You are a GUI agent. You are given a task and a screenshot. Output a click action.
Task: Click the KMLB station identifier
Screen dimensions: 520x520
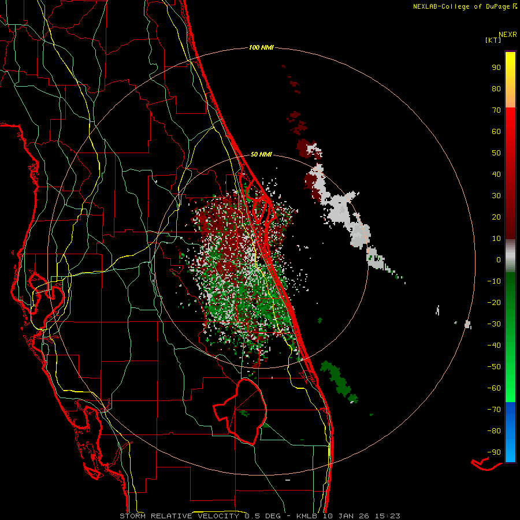point(307,516)
